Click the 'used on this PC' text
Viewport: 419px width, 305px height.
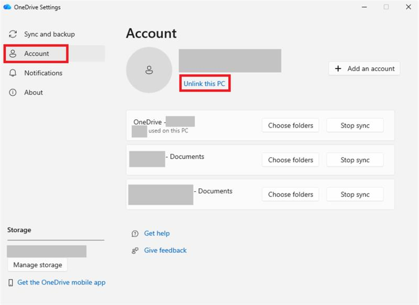coord(168,131)
